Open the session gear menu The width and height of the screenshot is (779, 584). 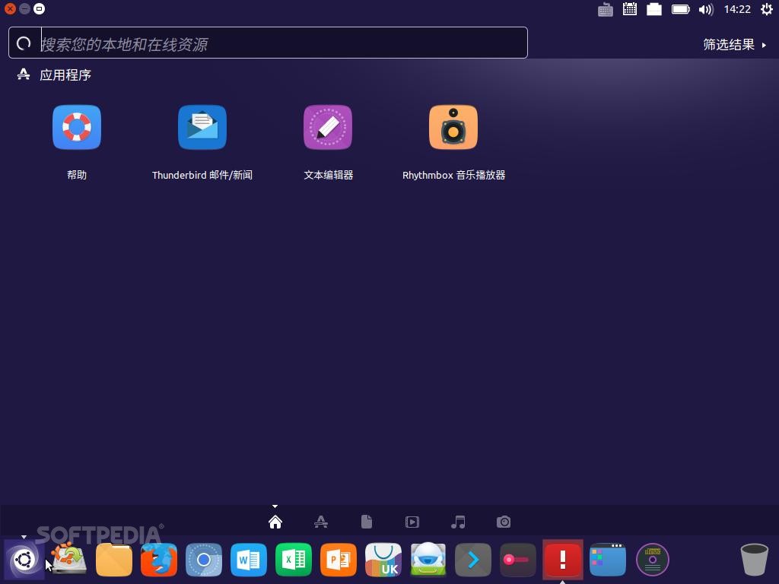[767, 9]
